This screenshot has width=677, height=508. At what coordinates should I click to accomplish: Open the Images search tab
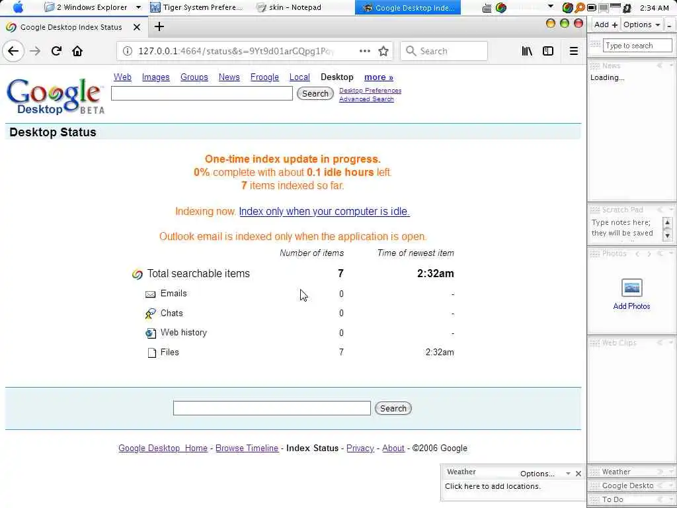point(156,77)
